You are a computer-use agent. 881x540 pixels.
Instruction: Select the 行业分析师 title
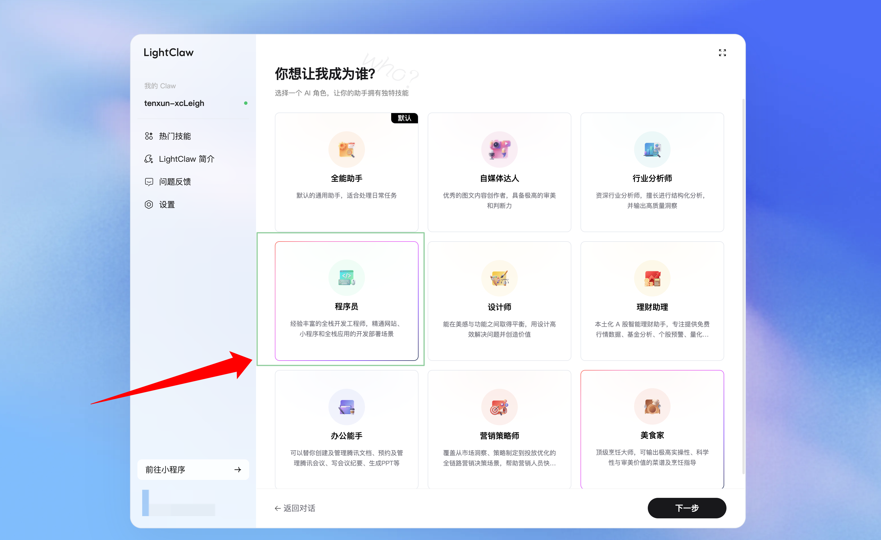point(652,178)
